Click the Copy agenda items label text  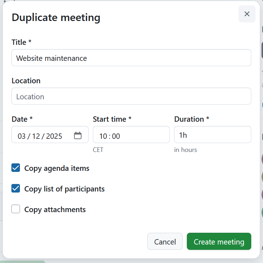click(x=57, y=168)
